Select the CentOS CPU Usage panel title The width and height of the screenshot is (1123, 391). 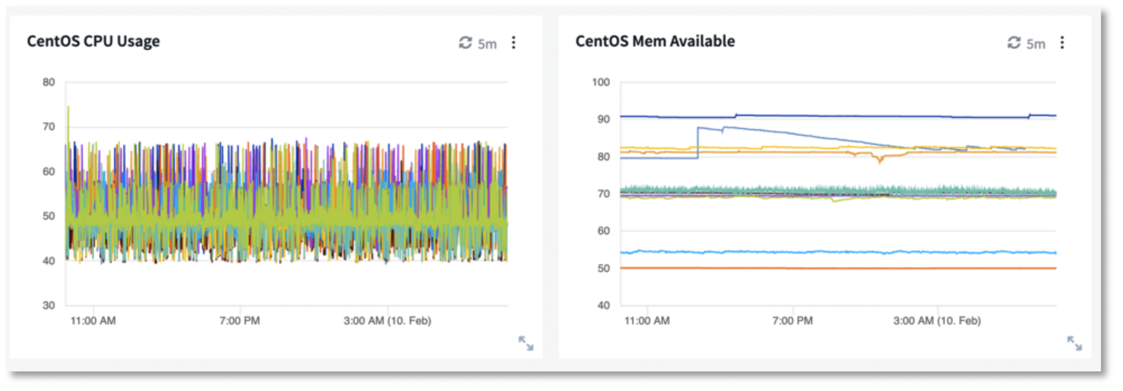(93, 41)
